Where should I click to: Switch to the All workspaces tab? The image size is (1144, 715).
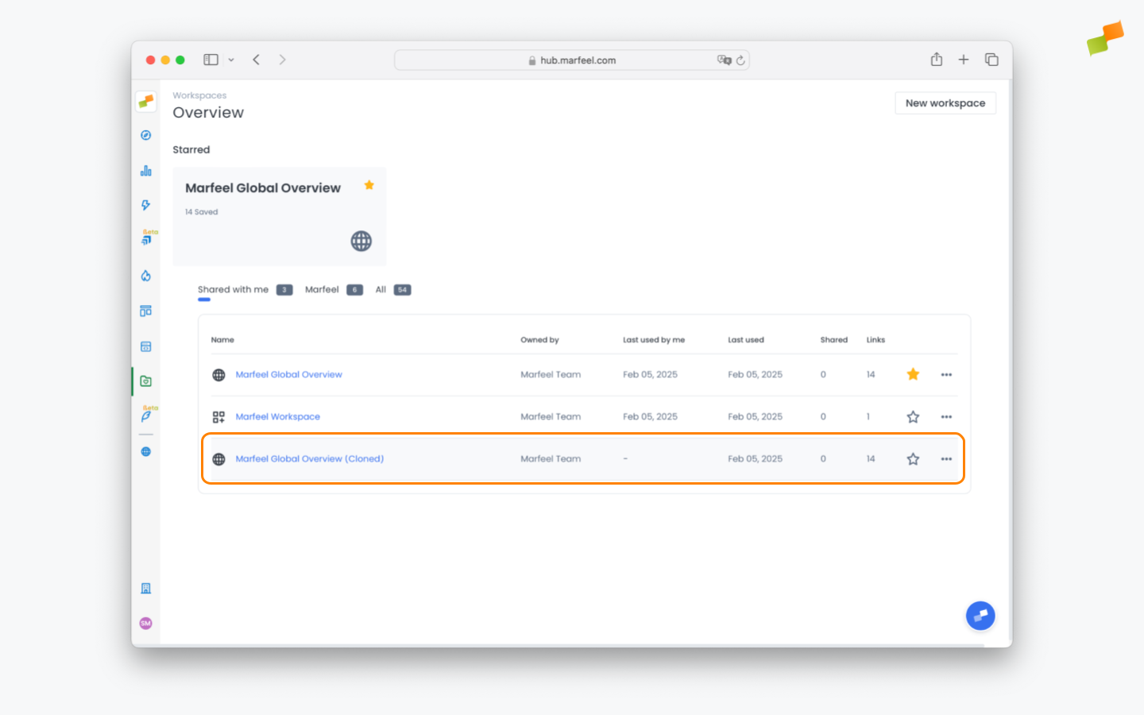381,290
